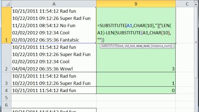199x112 pixels.
Task: Click cell B3 showing value 1
Action: tap(136, 79)
